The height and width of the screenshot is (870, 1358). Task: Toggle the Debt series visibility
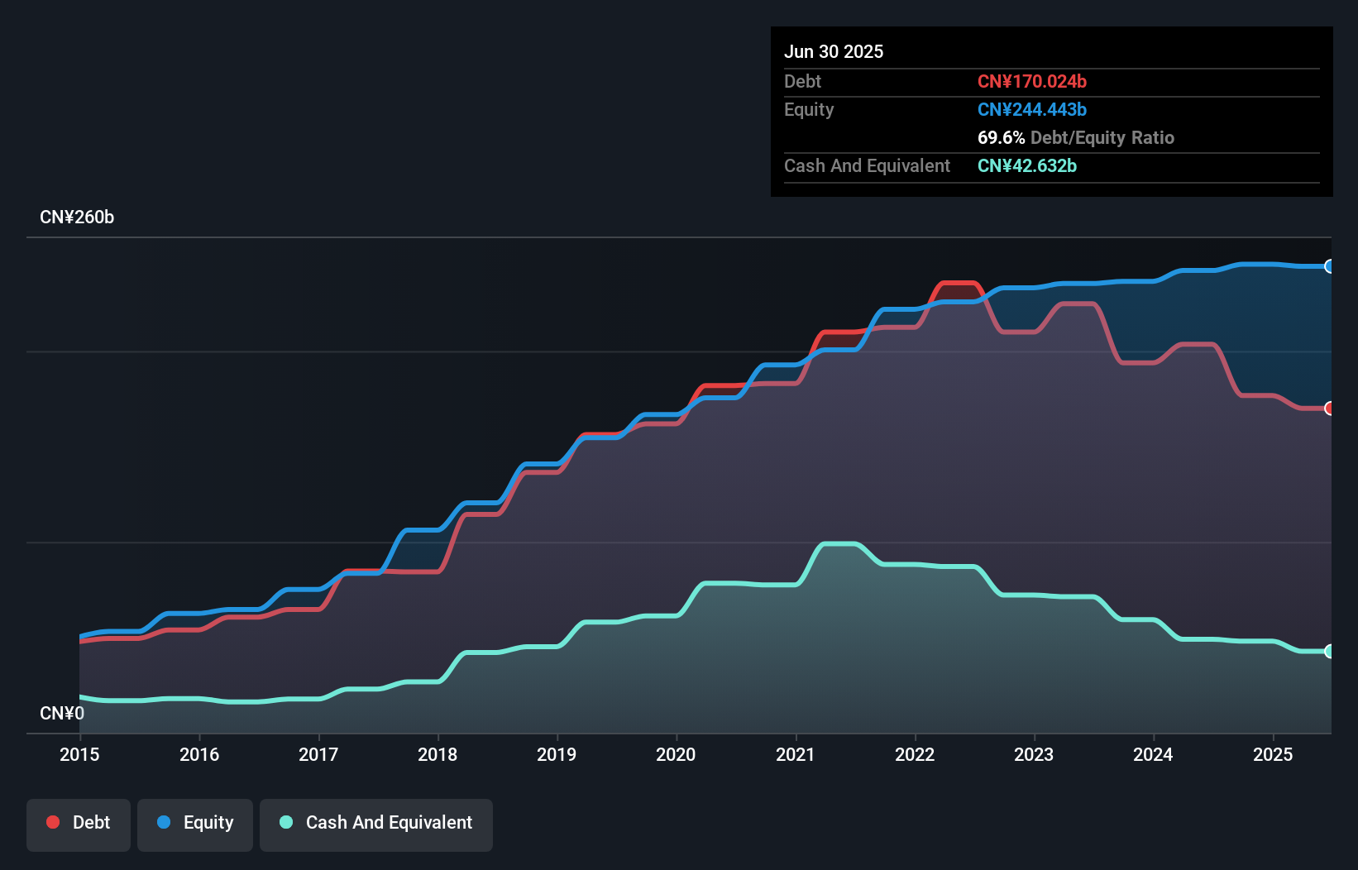(79, 822)
